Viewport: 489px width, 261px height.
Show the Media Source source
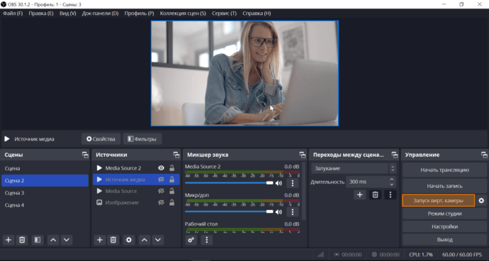pos(161,191)
